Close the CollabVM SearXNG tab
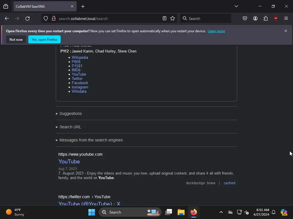This screenshot has height=219, width=293. [x=72, y=6]
